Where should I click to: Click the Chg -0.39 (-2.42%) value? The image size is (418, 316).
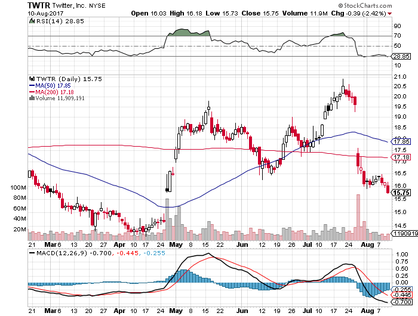click(358, 13)
